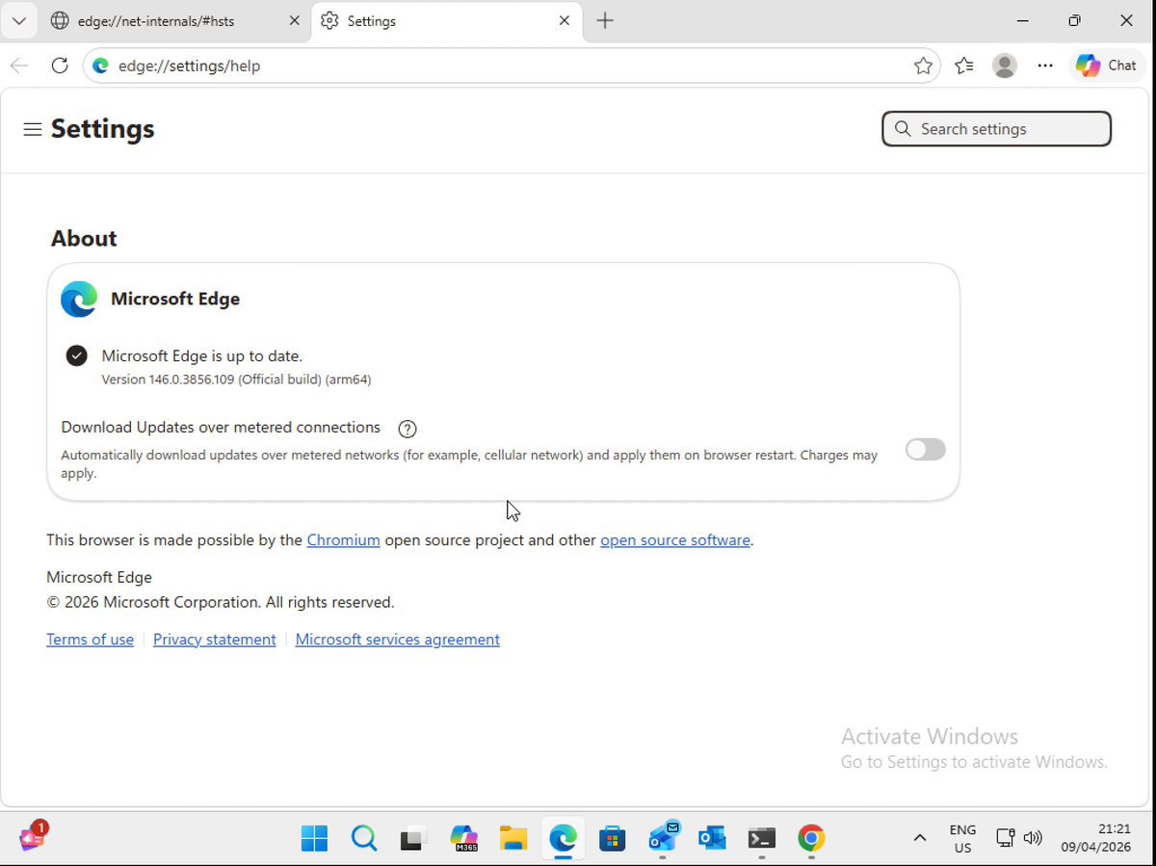Launch Microsoft 365 Copilot from taskbar

tap(464, 839)
